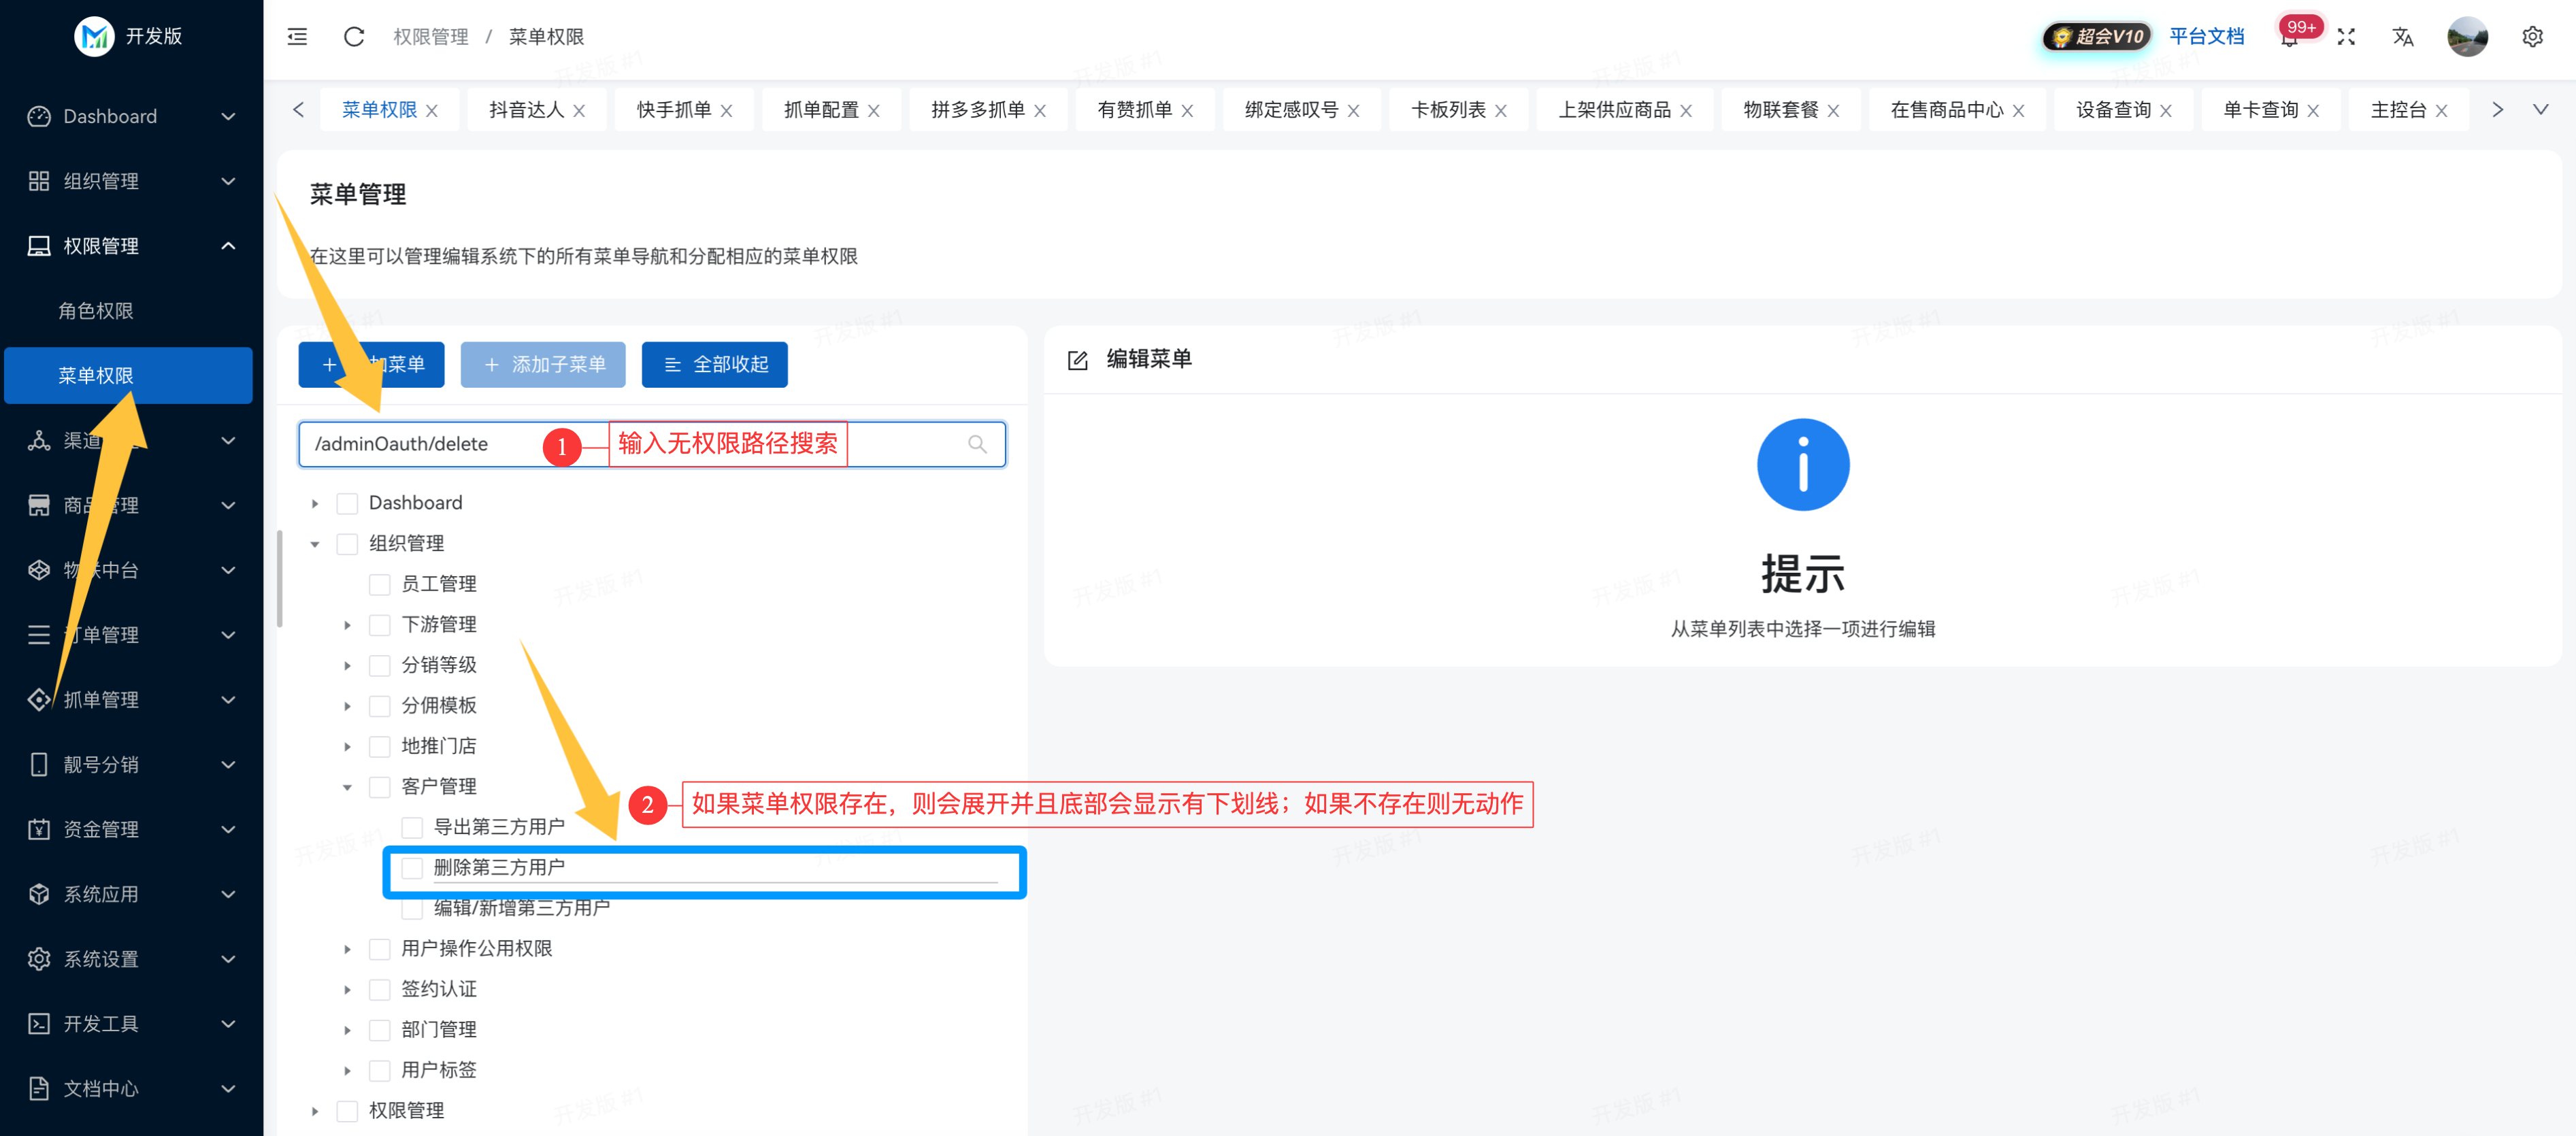Open the 主控台 tab
The height and width of the screenshot is (1136, 2576).
[2398, 109]
